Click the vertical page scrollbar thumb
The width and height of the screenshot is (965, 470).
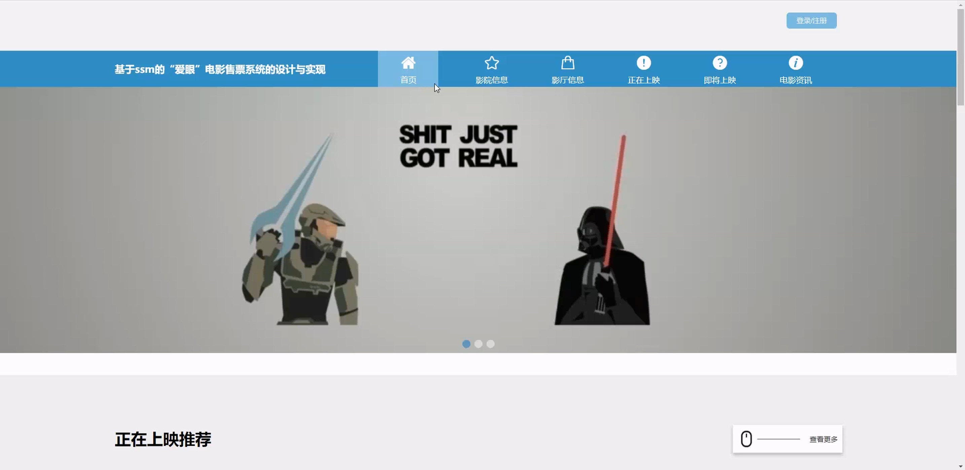coord(961,57)
